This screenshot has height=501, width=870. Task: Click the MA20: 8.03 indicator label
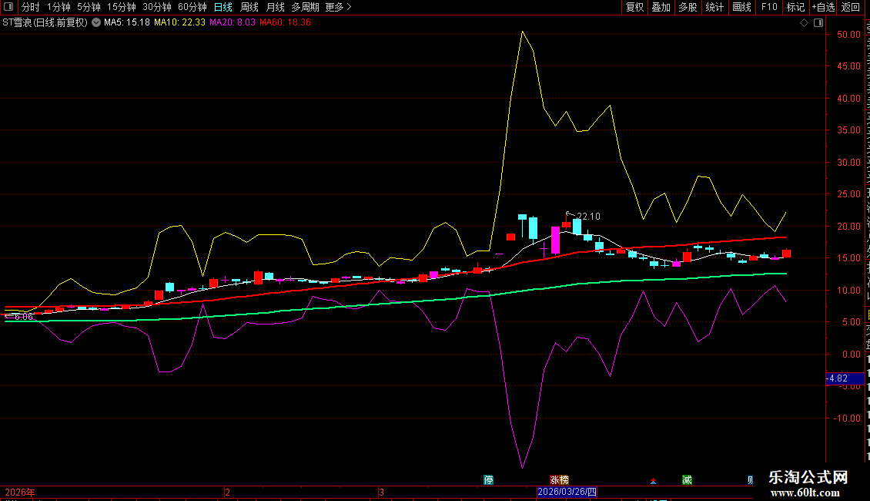click(233, 23)
